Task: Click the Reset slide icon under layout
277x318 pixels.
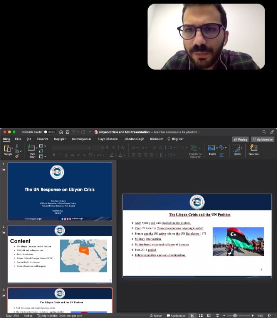Action: coord(41,151)
